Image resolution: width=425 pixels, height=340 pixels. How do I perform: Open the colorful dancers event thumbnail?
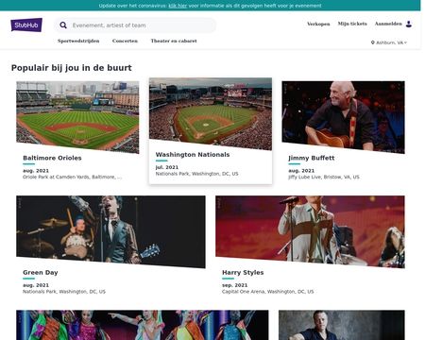[143, 325]
